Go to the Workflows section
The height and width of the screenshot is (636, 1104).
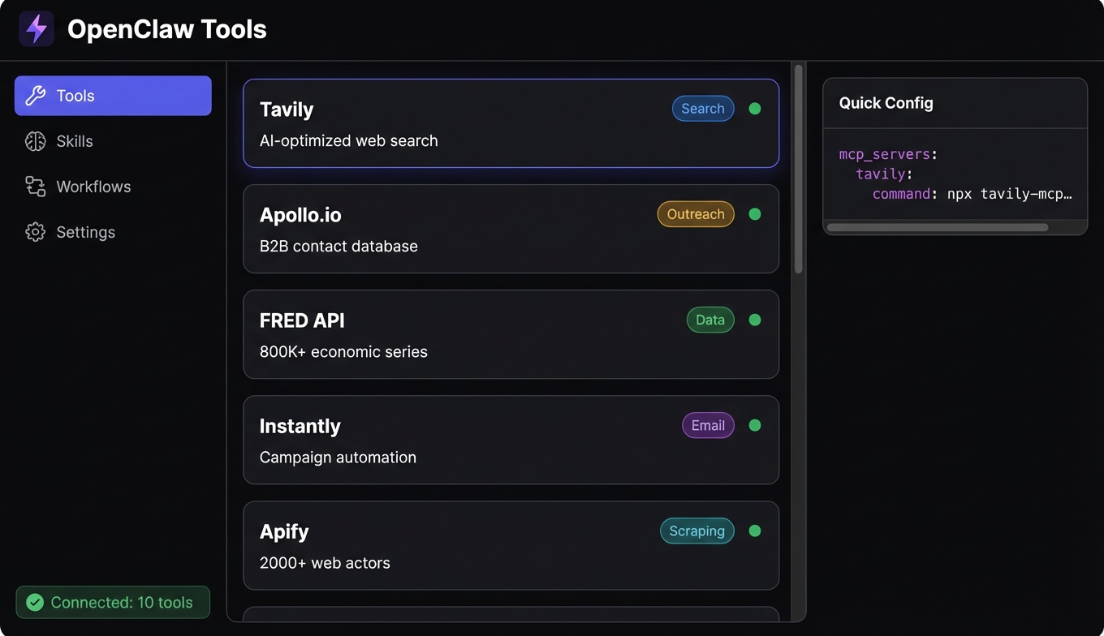[93, 187]
